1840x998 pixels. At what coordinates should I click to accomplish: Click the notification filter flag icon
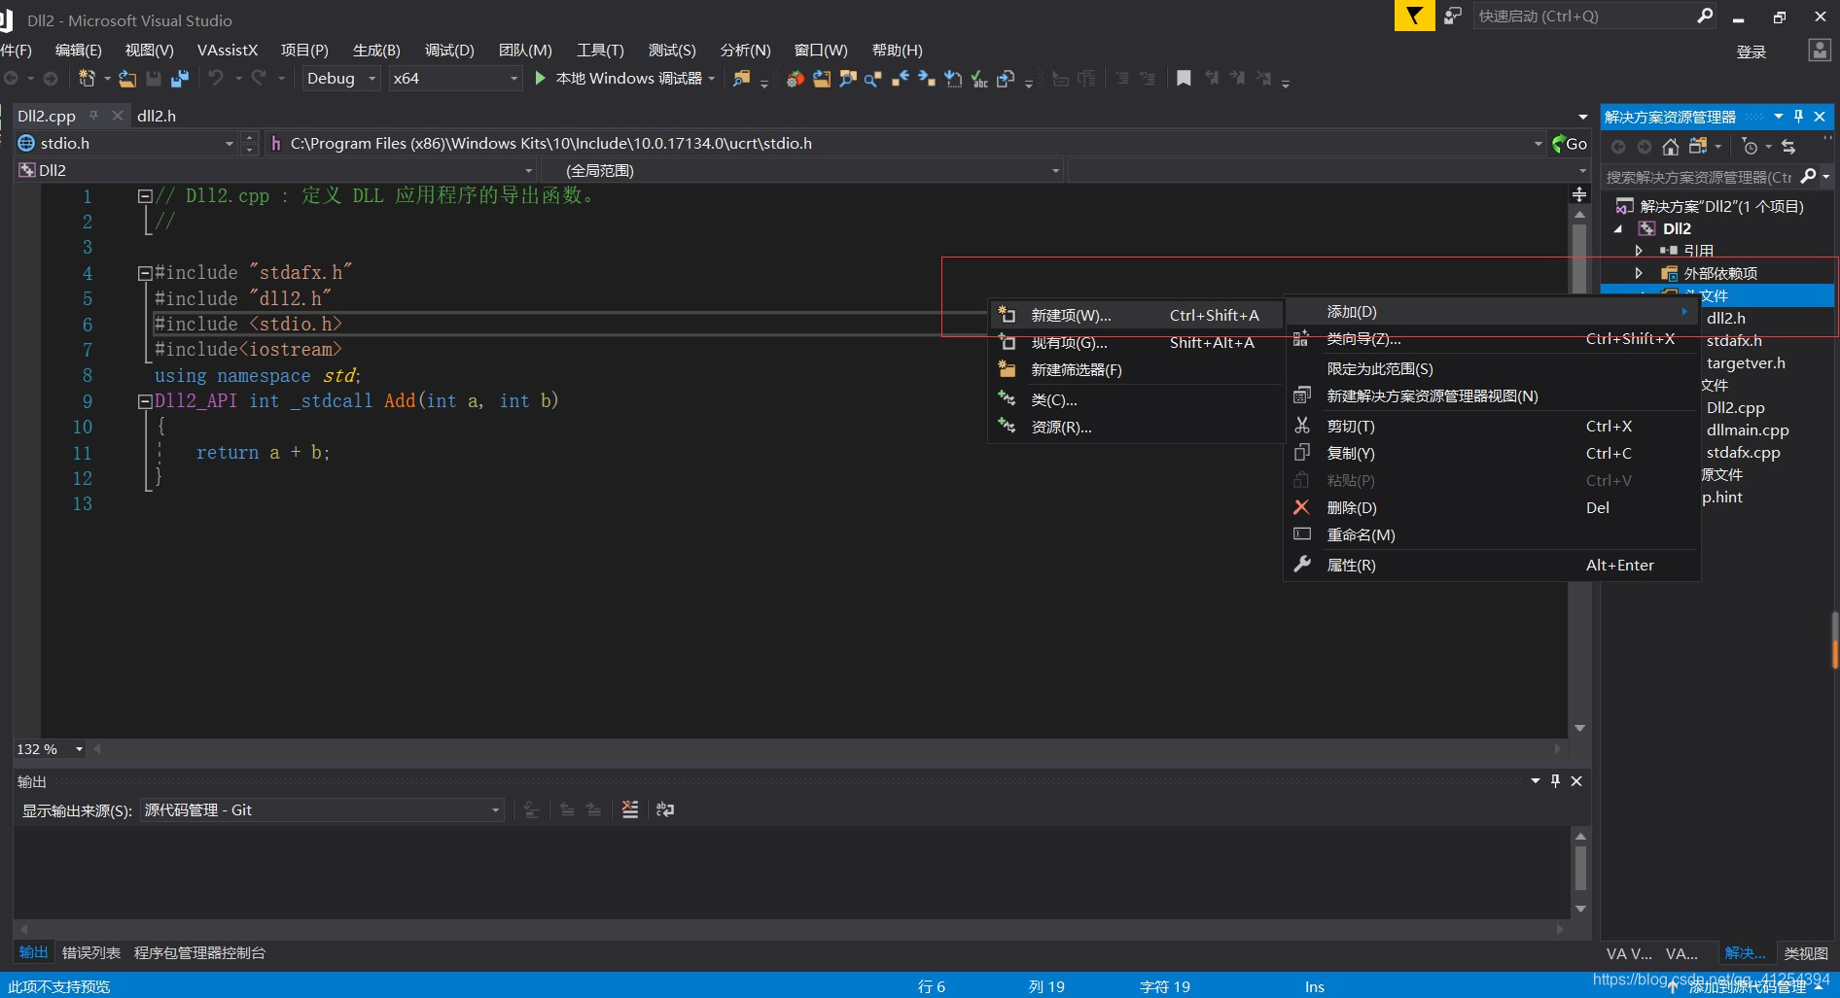point(1414,16)
